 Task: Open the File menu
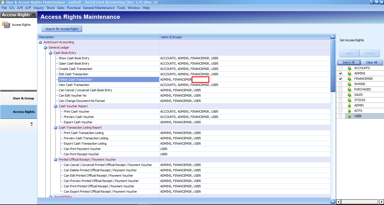tap(4, 8)
